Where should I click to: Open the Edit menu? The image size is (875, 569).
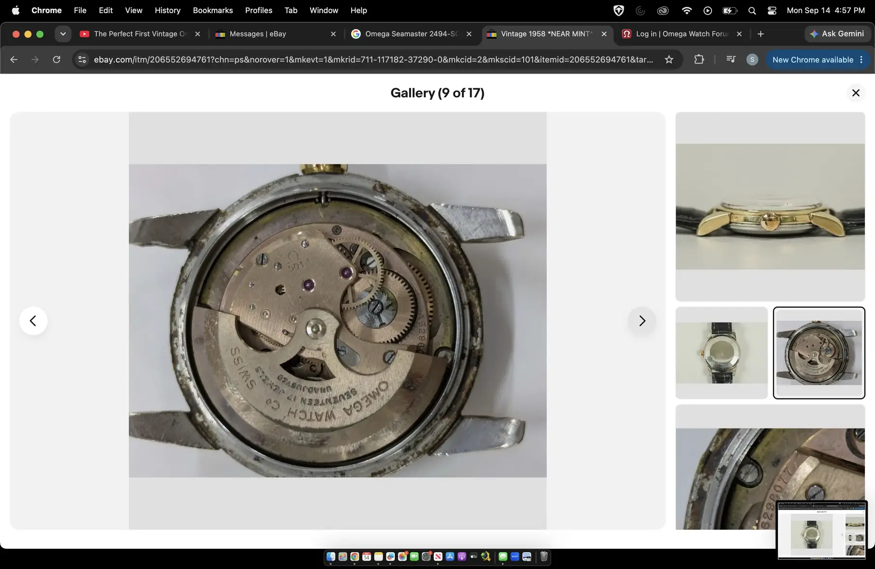click(x=105, y=10)
